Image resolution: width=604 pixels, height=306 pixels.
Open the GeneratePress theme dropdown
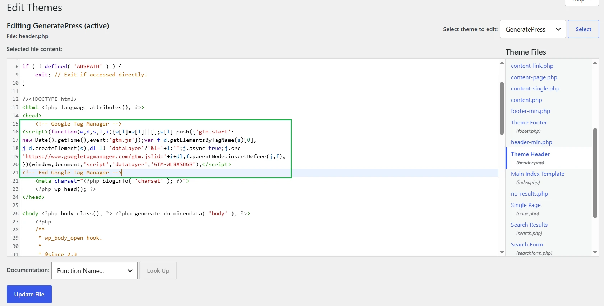[x=532, y=29]
